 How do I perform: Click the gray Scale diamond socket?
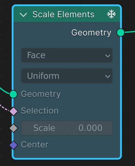tap(14, 128)
